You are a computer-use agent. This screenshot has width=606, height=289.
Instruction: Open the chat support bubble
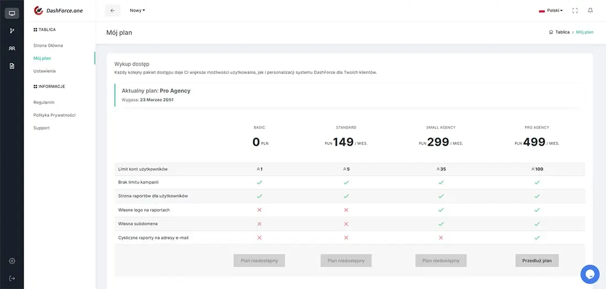[590, 274]
